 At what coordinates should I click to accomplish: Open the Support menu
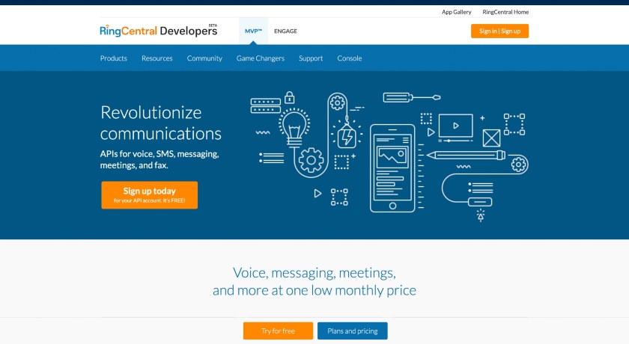(311, 58)
